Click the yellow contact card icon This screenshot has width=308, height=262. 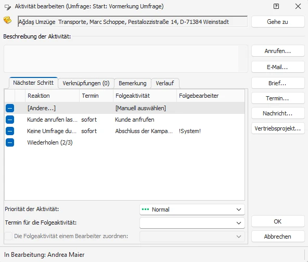8,20
